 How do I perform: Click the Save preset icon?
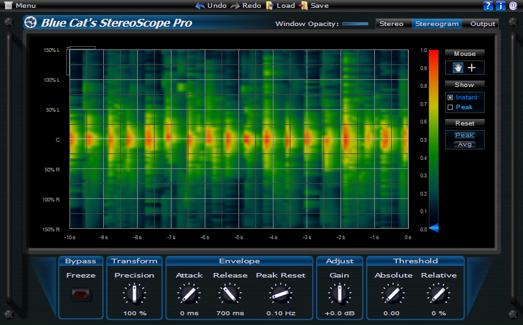click(x=303, y=5)
